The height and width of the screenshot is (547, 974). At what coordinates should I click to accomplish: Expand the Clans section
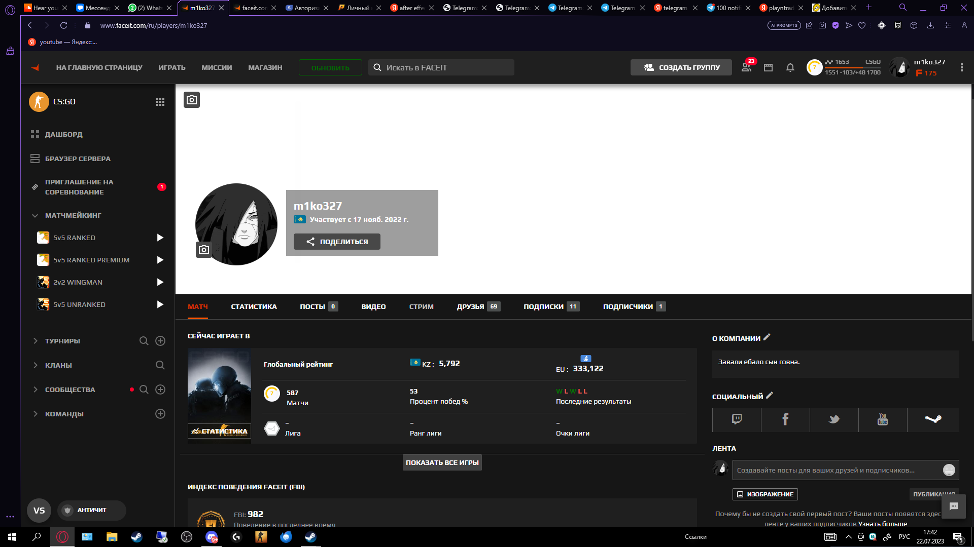point(35,365)
